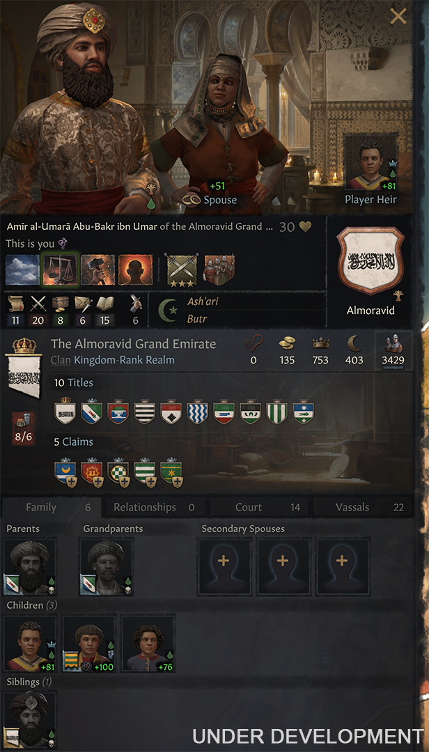The height and width of the screenshot is (752, 429).
Task: Switch to the Vassals tab
Action: 364,507
